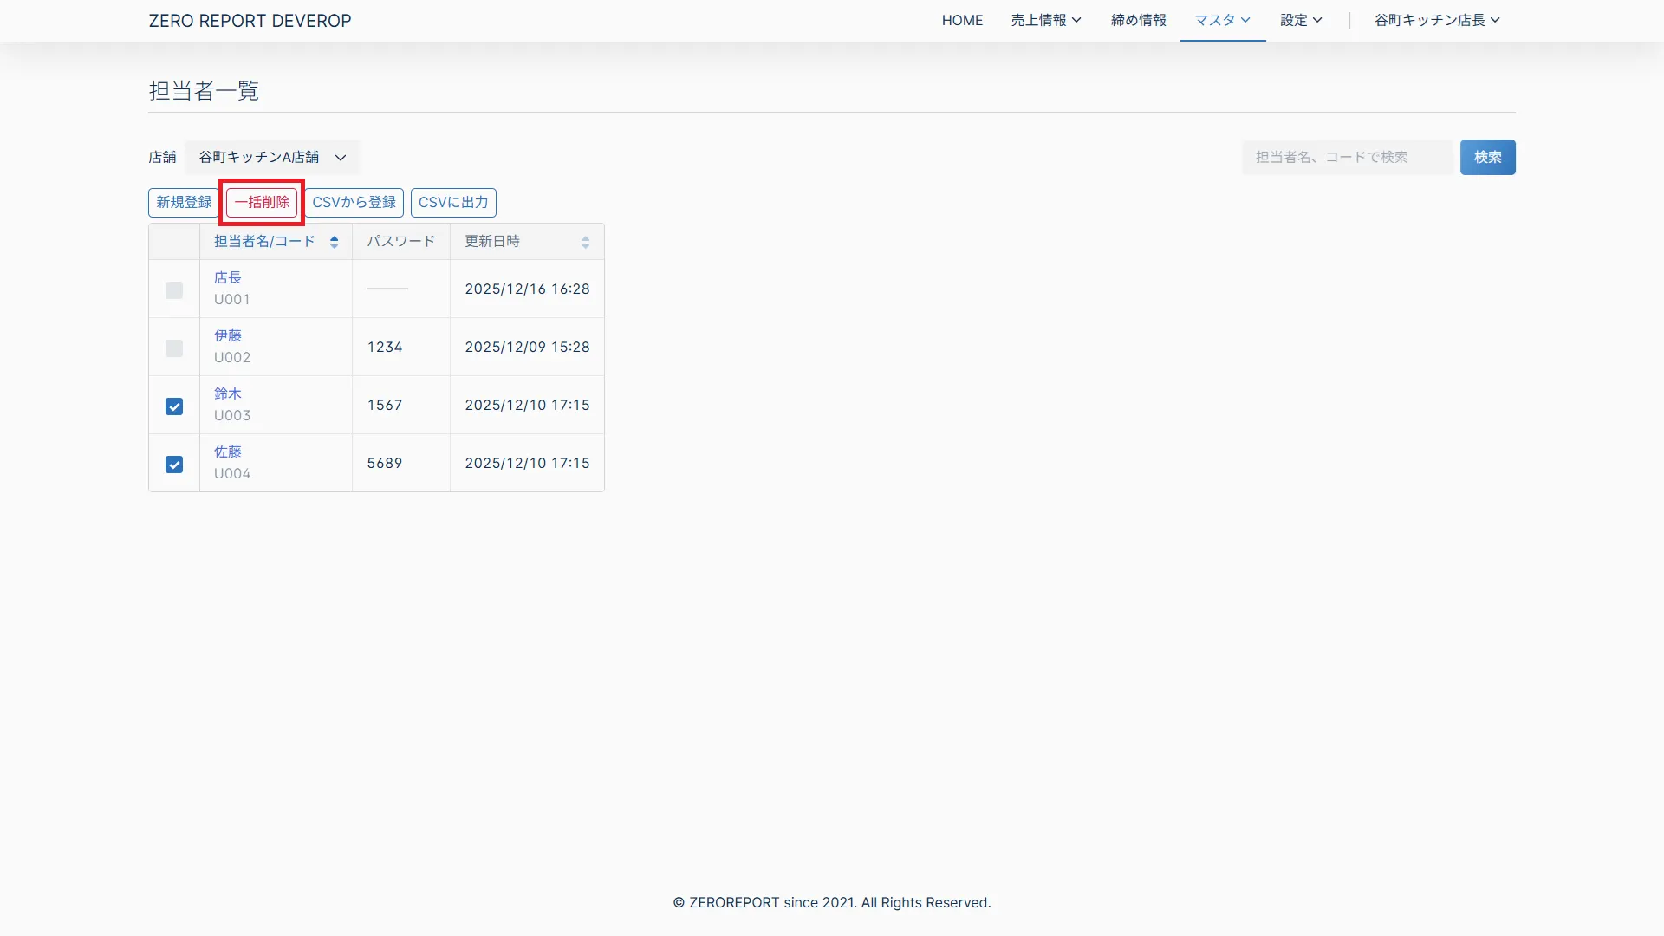Image resolution: width=1664 pixels, height=936 pixels.
Task: Check the 店長 U001 row checkbox
Action: (x=174, y=290)
